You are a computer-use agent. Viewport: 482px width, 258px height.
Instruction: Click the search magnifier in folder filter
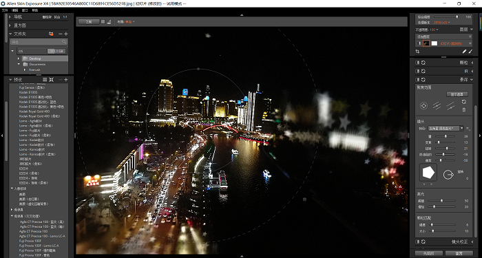pos(64,42)
